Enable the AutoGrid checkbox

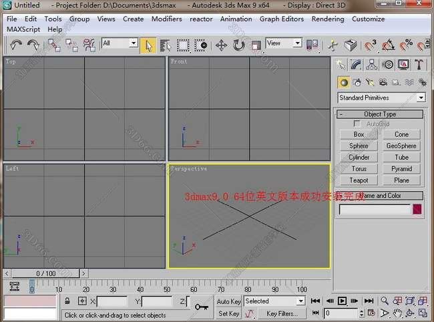point(357,123)
